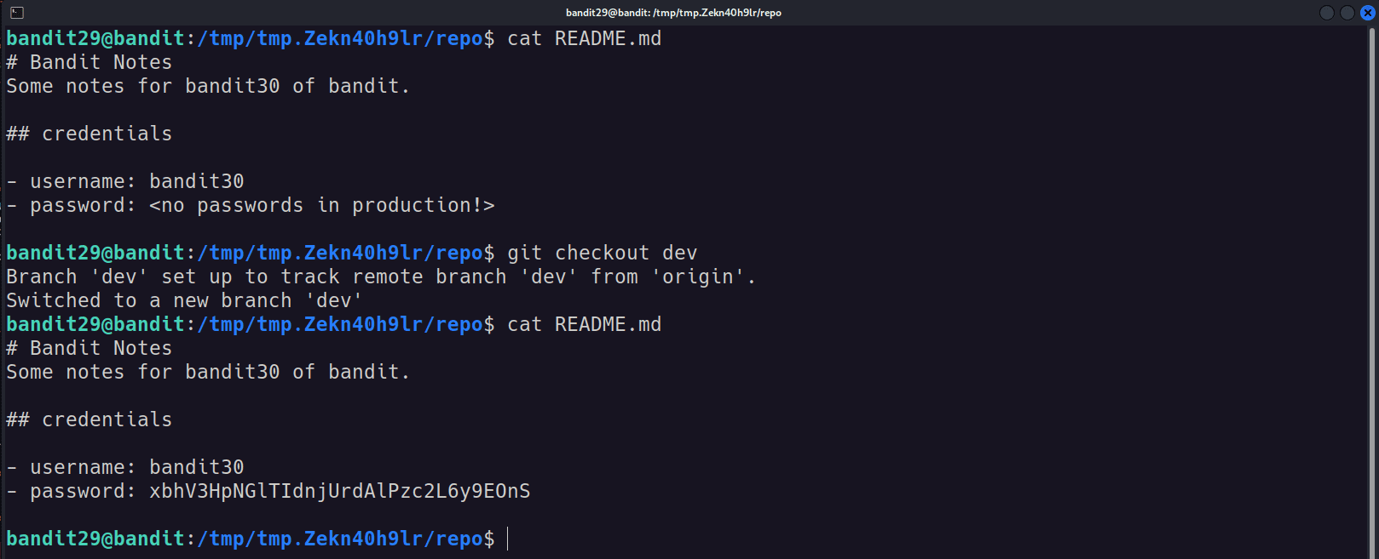Click the prompt path on the first line

340,38
